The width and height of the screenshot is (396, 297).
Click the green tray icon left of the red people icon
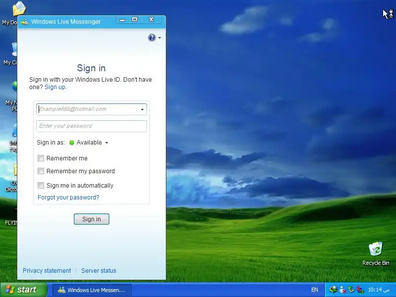point(351,290)
